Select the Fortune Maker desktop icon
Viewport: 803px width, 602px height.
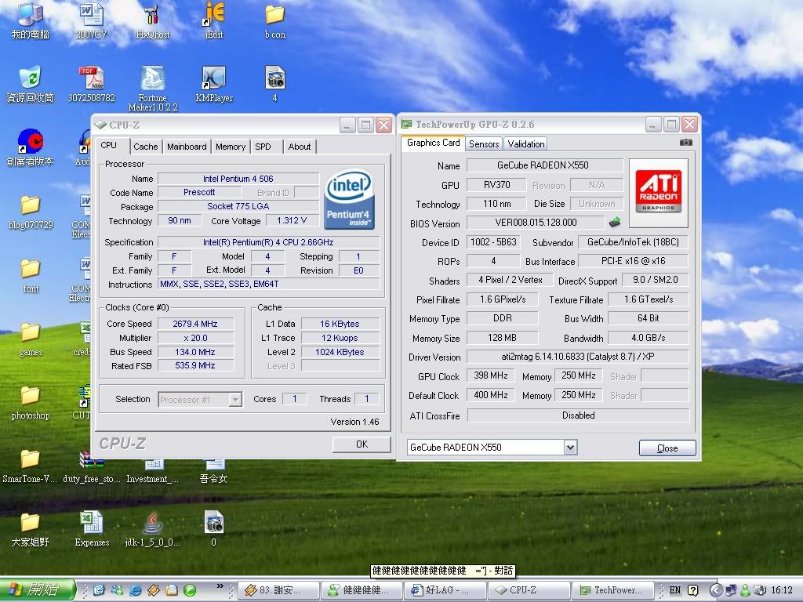coord(152,78)
